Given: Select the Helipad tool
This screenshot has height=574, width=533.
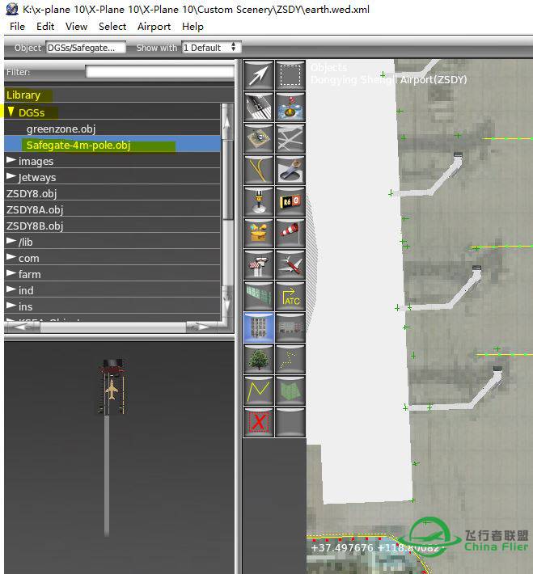Looking at the screenshot, I should (259, 138).
